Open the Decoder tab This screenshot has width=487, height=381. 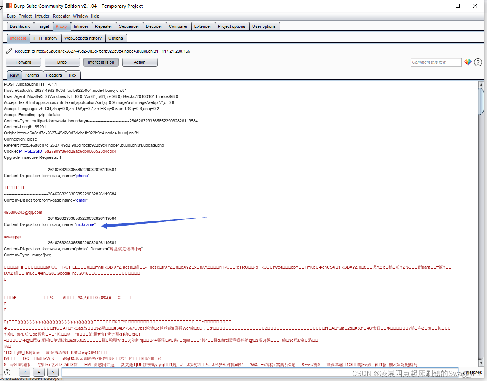(154, 26)
